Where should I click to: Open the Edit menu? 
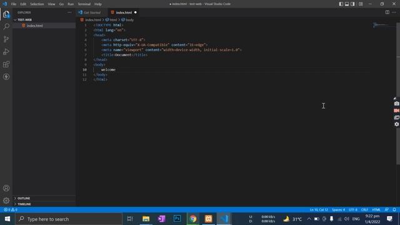tap(23, 4)
